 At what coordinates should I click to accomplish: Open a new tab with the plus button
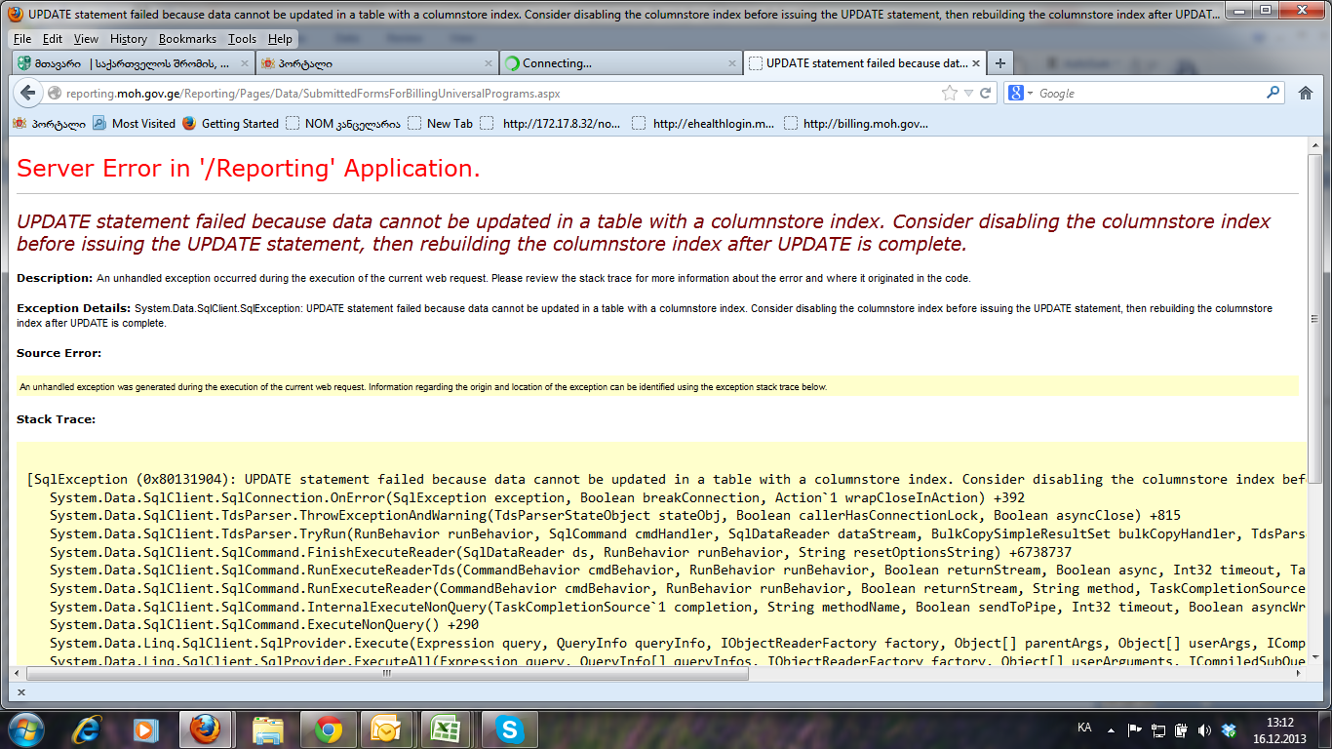pos(999,63)
